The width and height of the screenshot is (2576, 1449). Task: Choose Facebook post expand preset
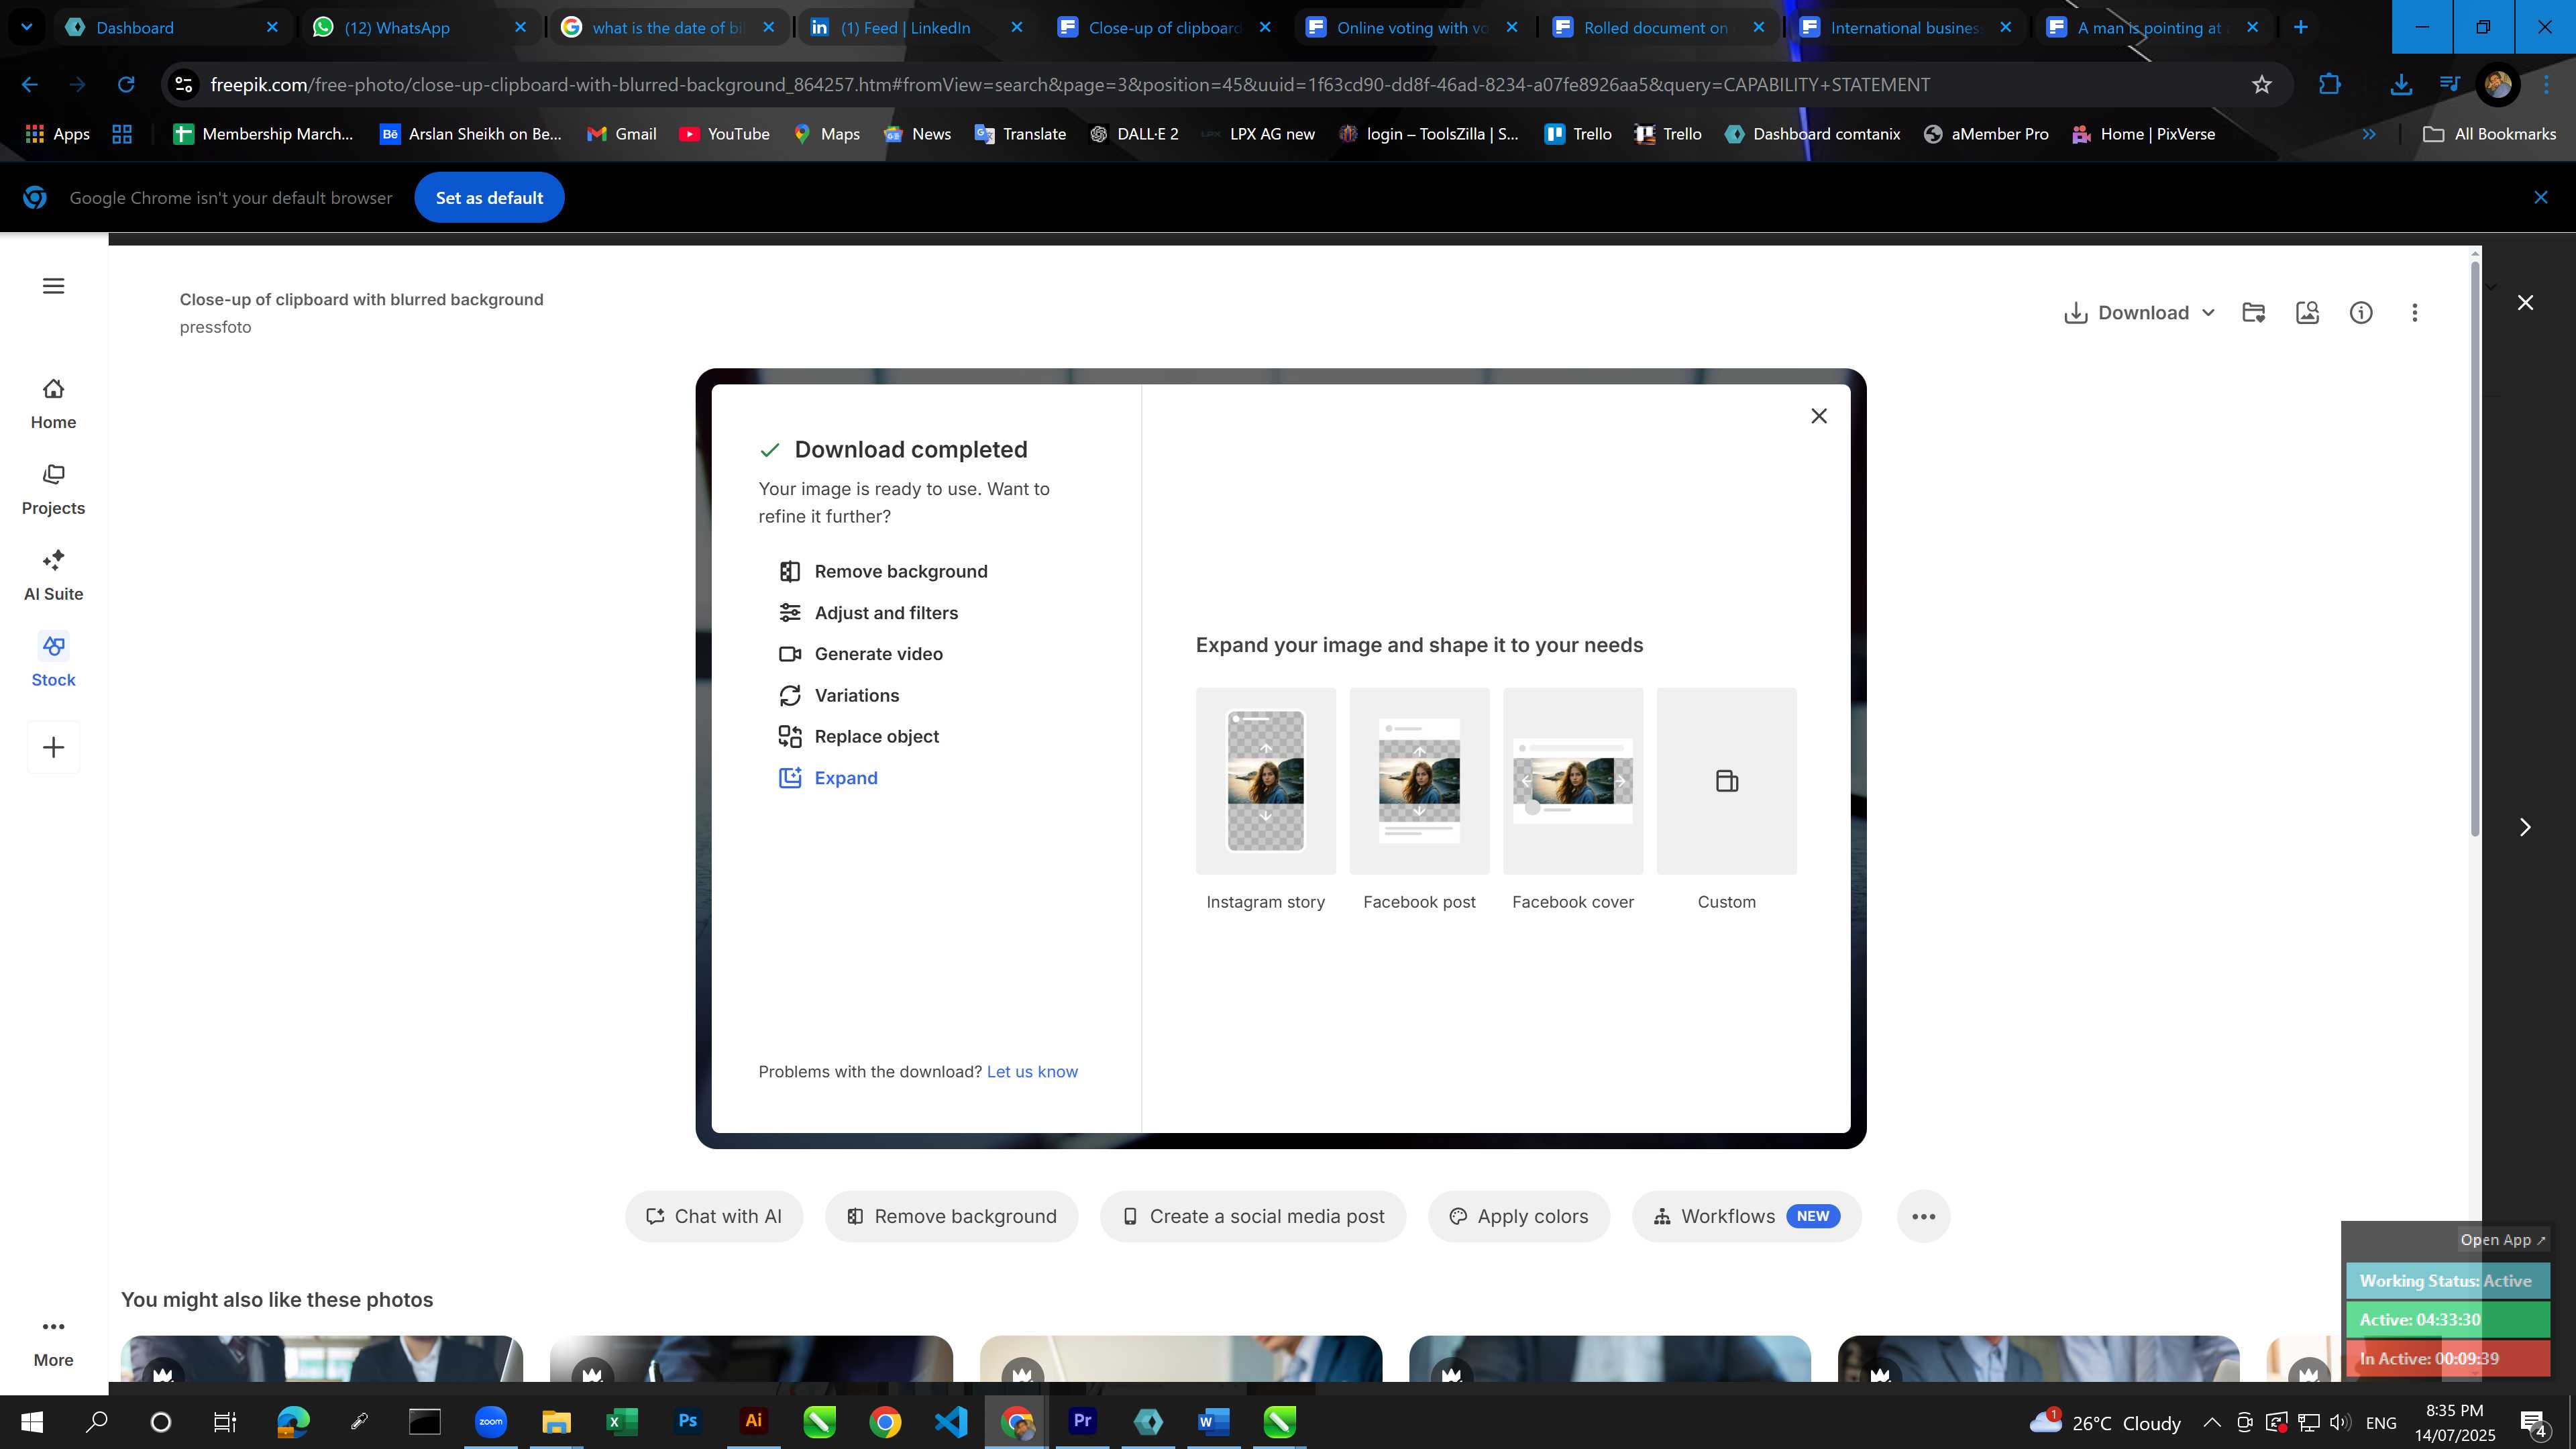[1419, 800]
